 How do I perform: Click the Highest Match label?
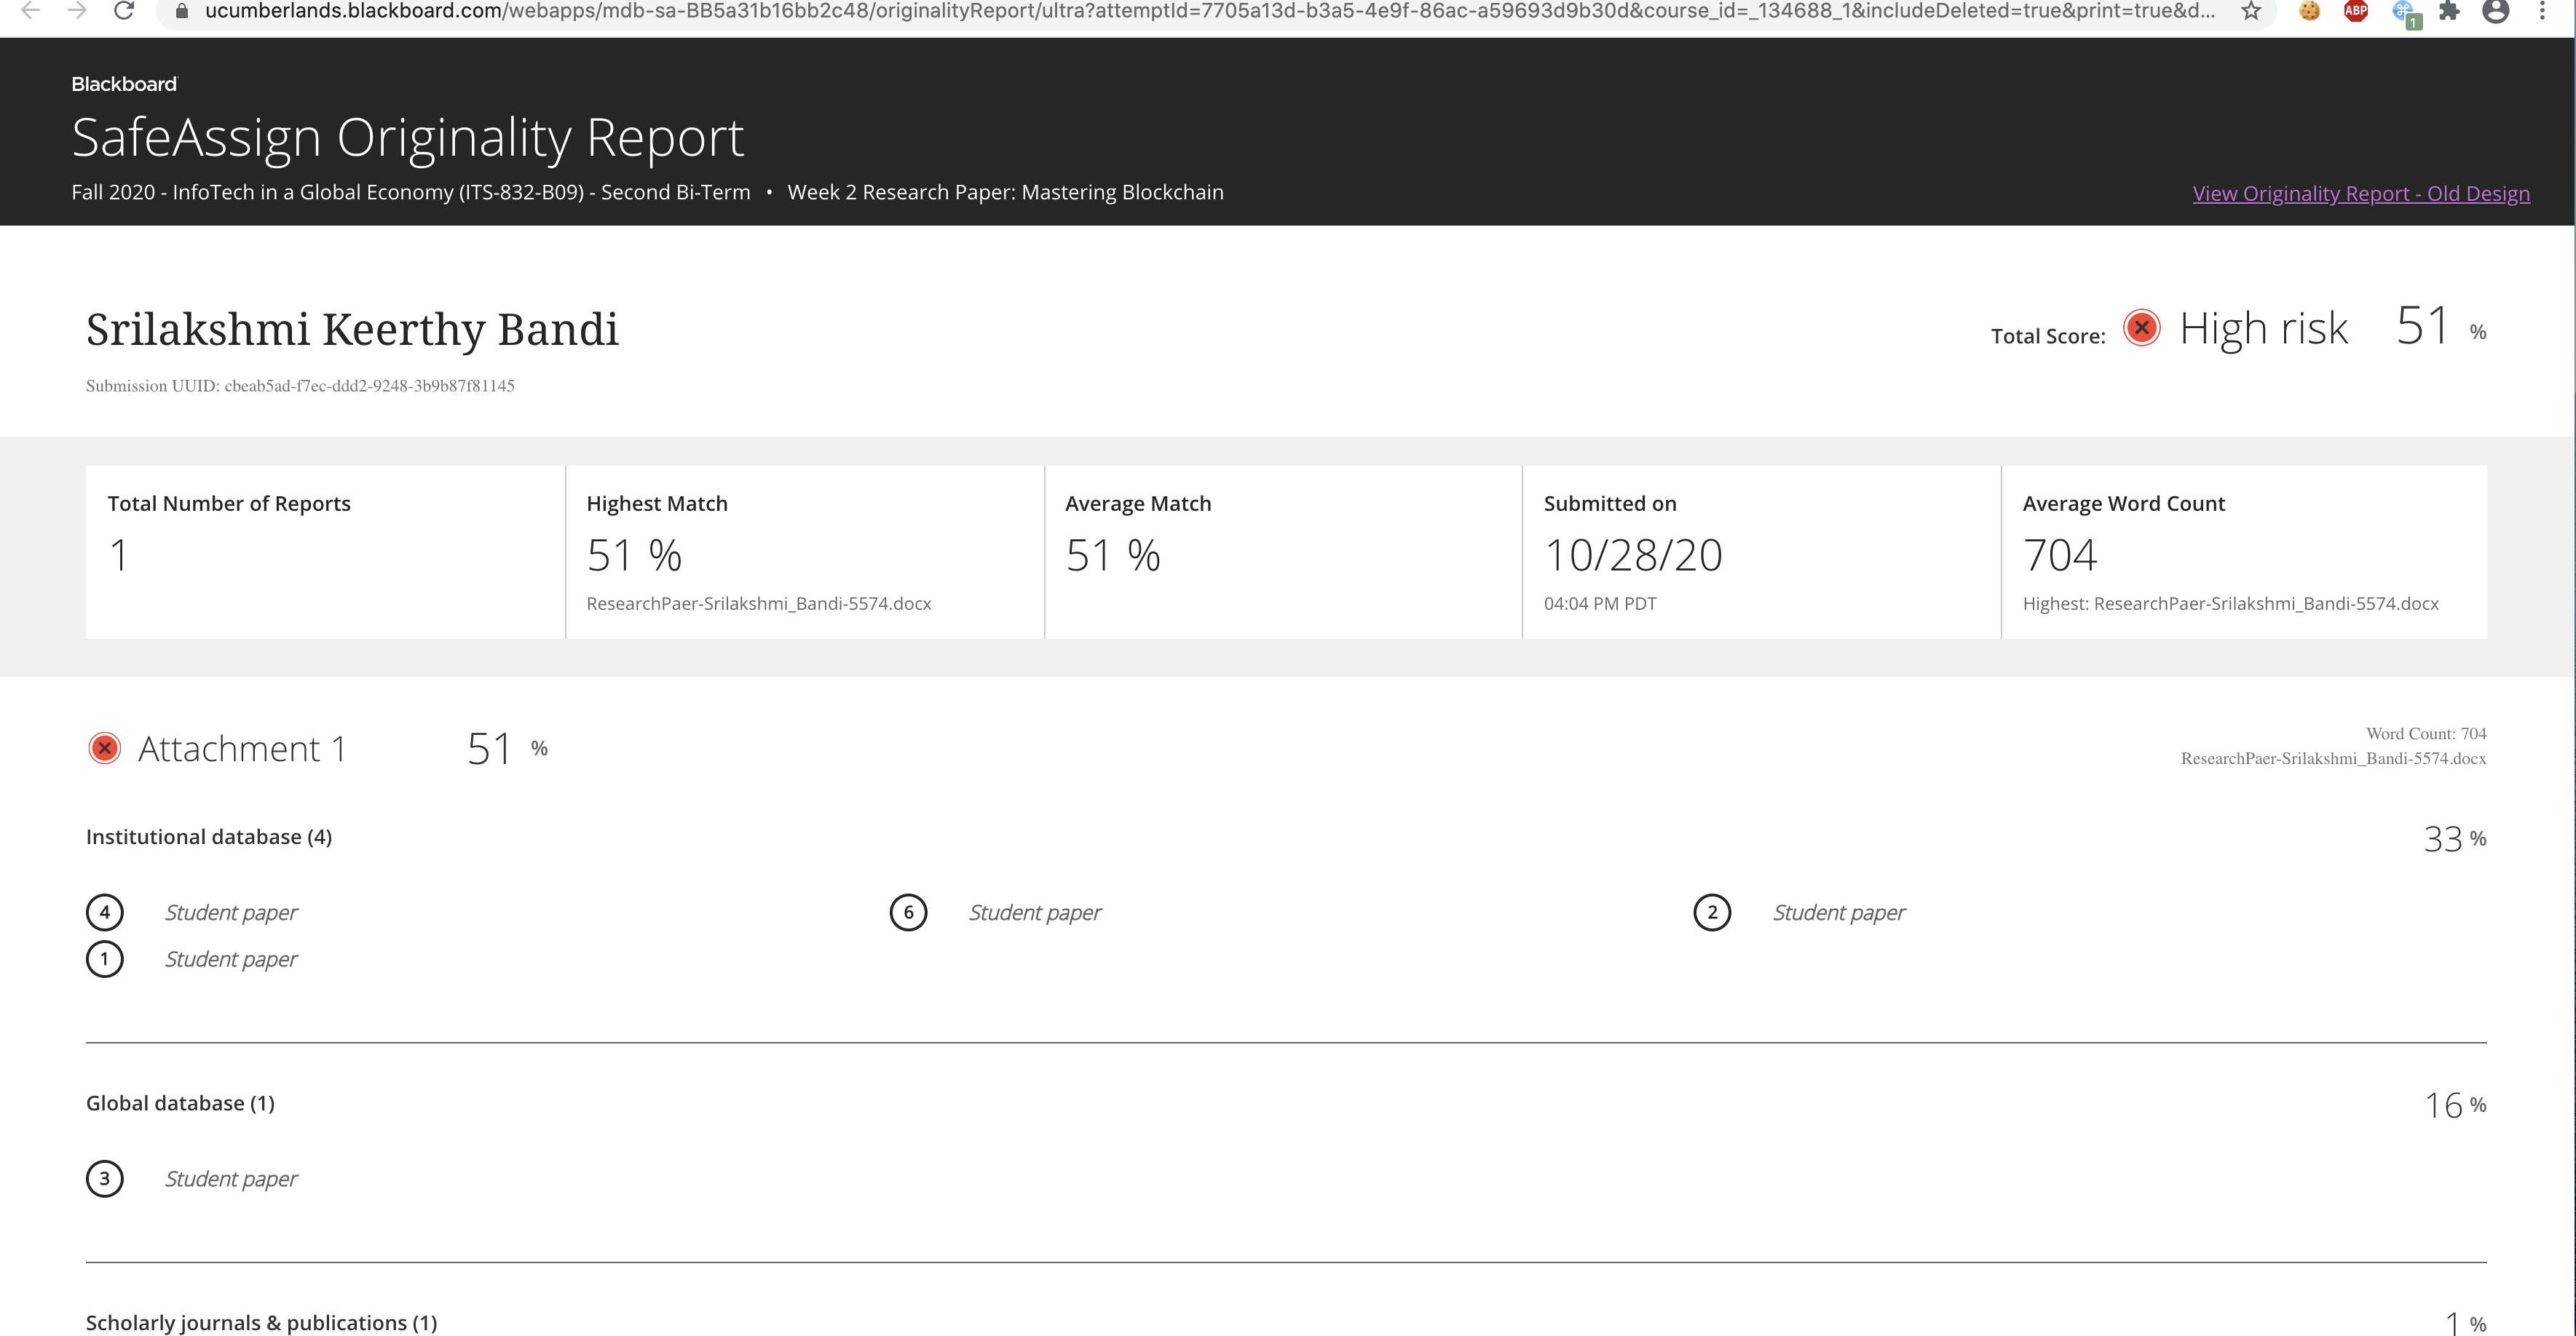[x=657, y=504]
